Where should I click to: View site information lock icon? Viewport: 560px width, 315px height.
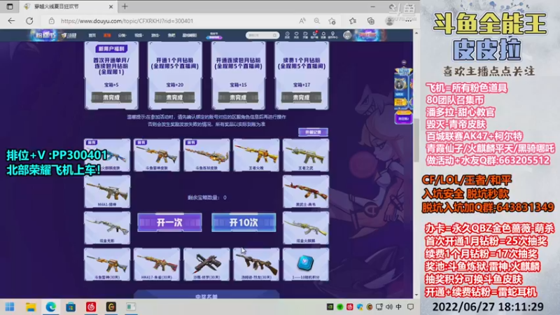(52, 21)
